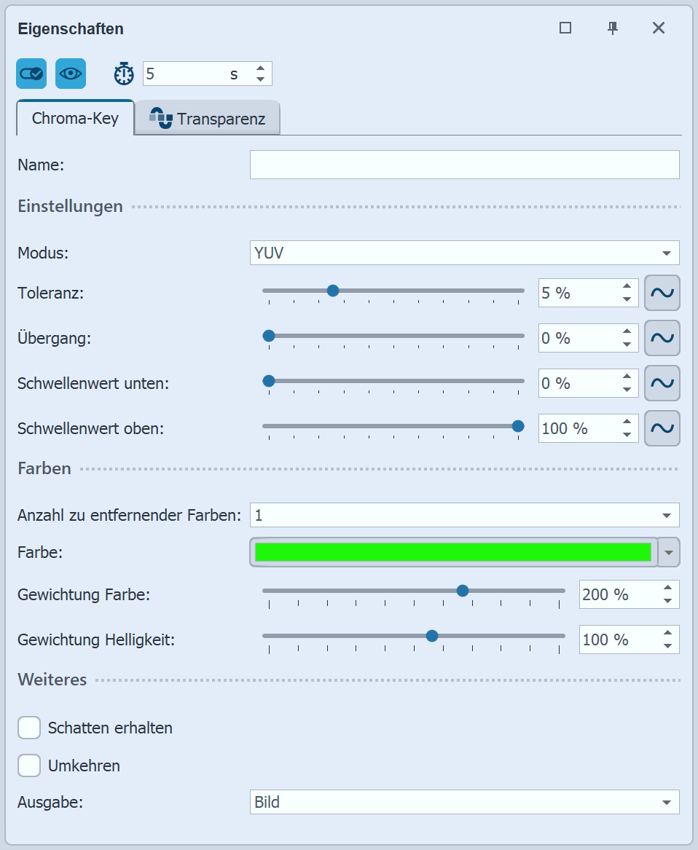Toggle the effect enable switch icon
Screen dimensions: 698x850
31,74
